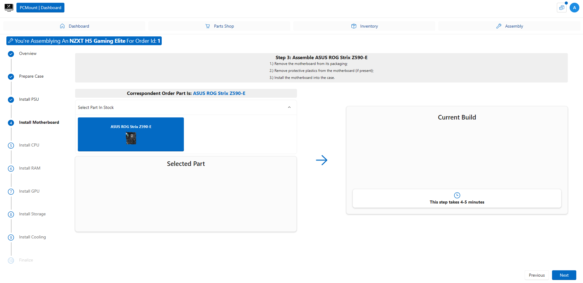Switch to the Parts Shop tab
This screenshot has width=583, height=283.
tap(219, 26)
